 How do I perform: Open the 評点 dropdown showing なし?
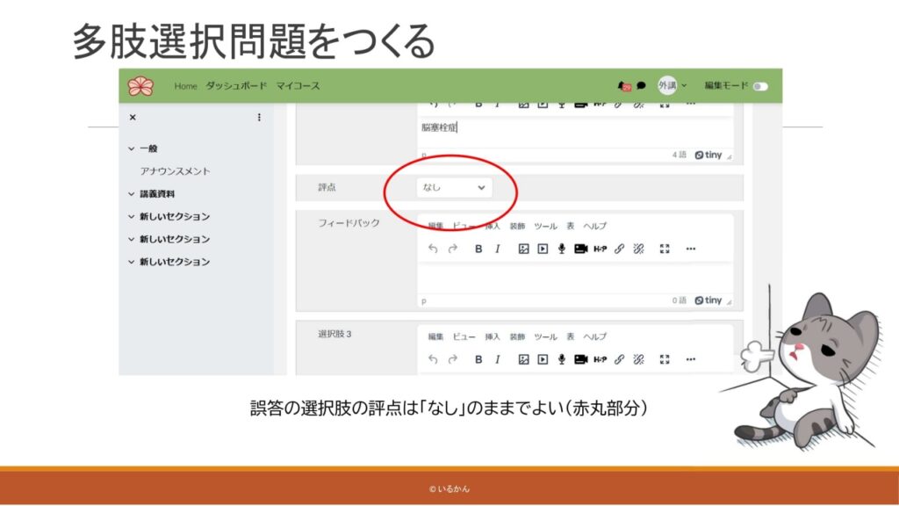tap(454, 187)
